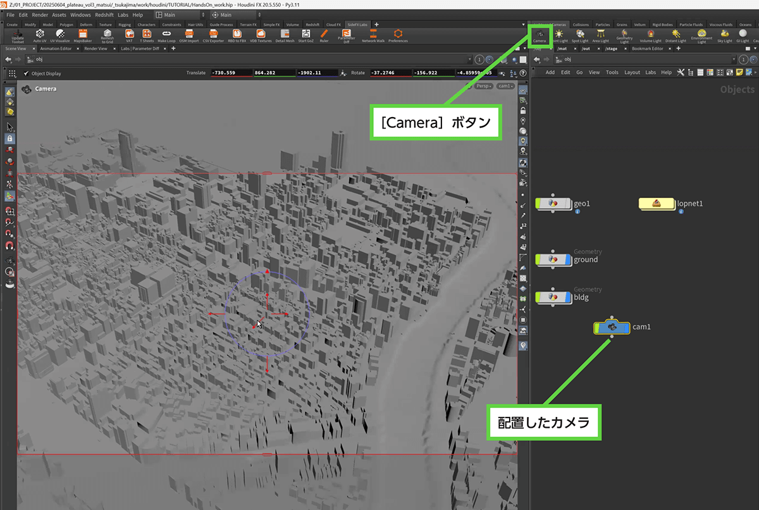The width and height of the screenshot is (759, 510).
Task: Toggle the display flag on ground node
Action: [x=567, y=259]
